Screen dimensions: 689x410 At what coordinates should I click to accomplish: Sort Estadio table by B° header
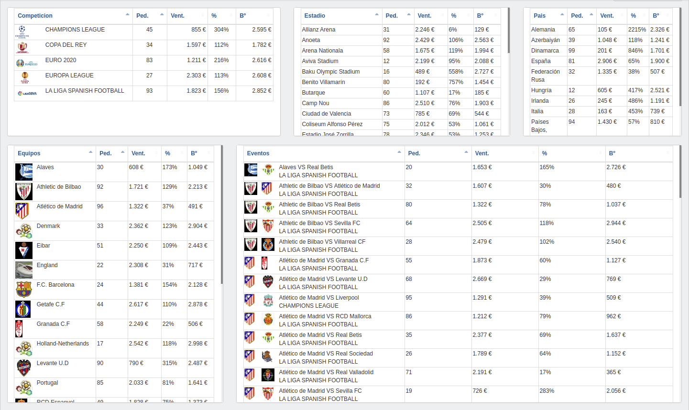click(x=487, y=16)
